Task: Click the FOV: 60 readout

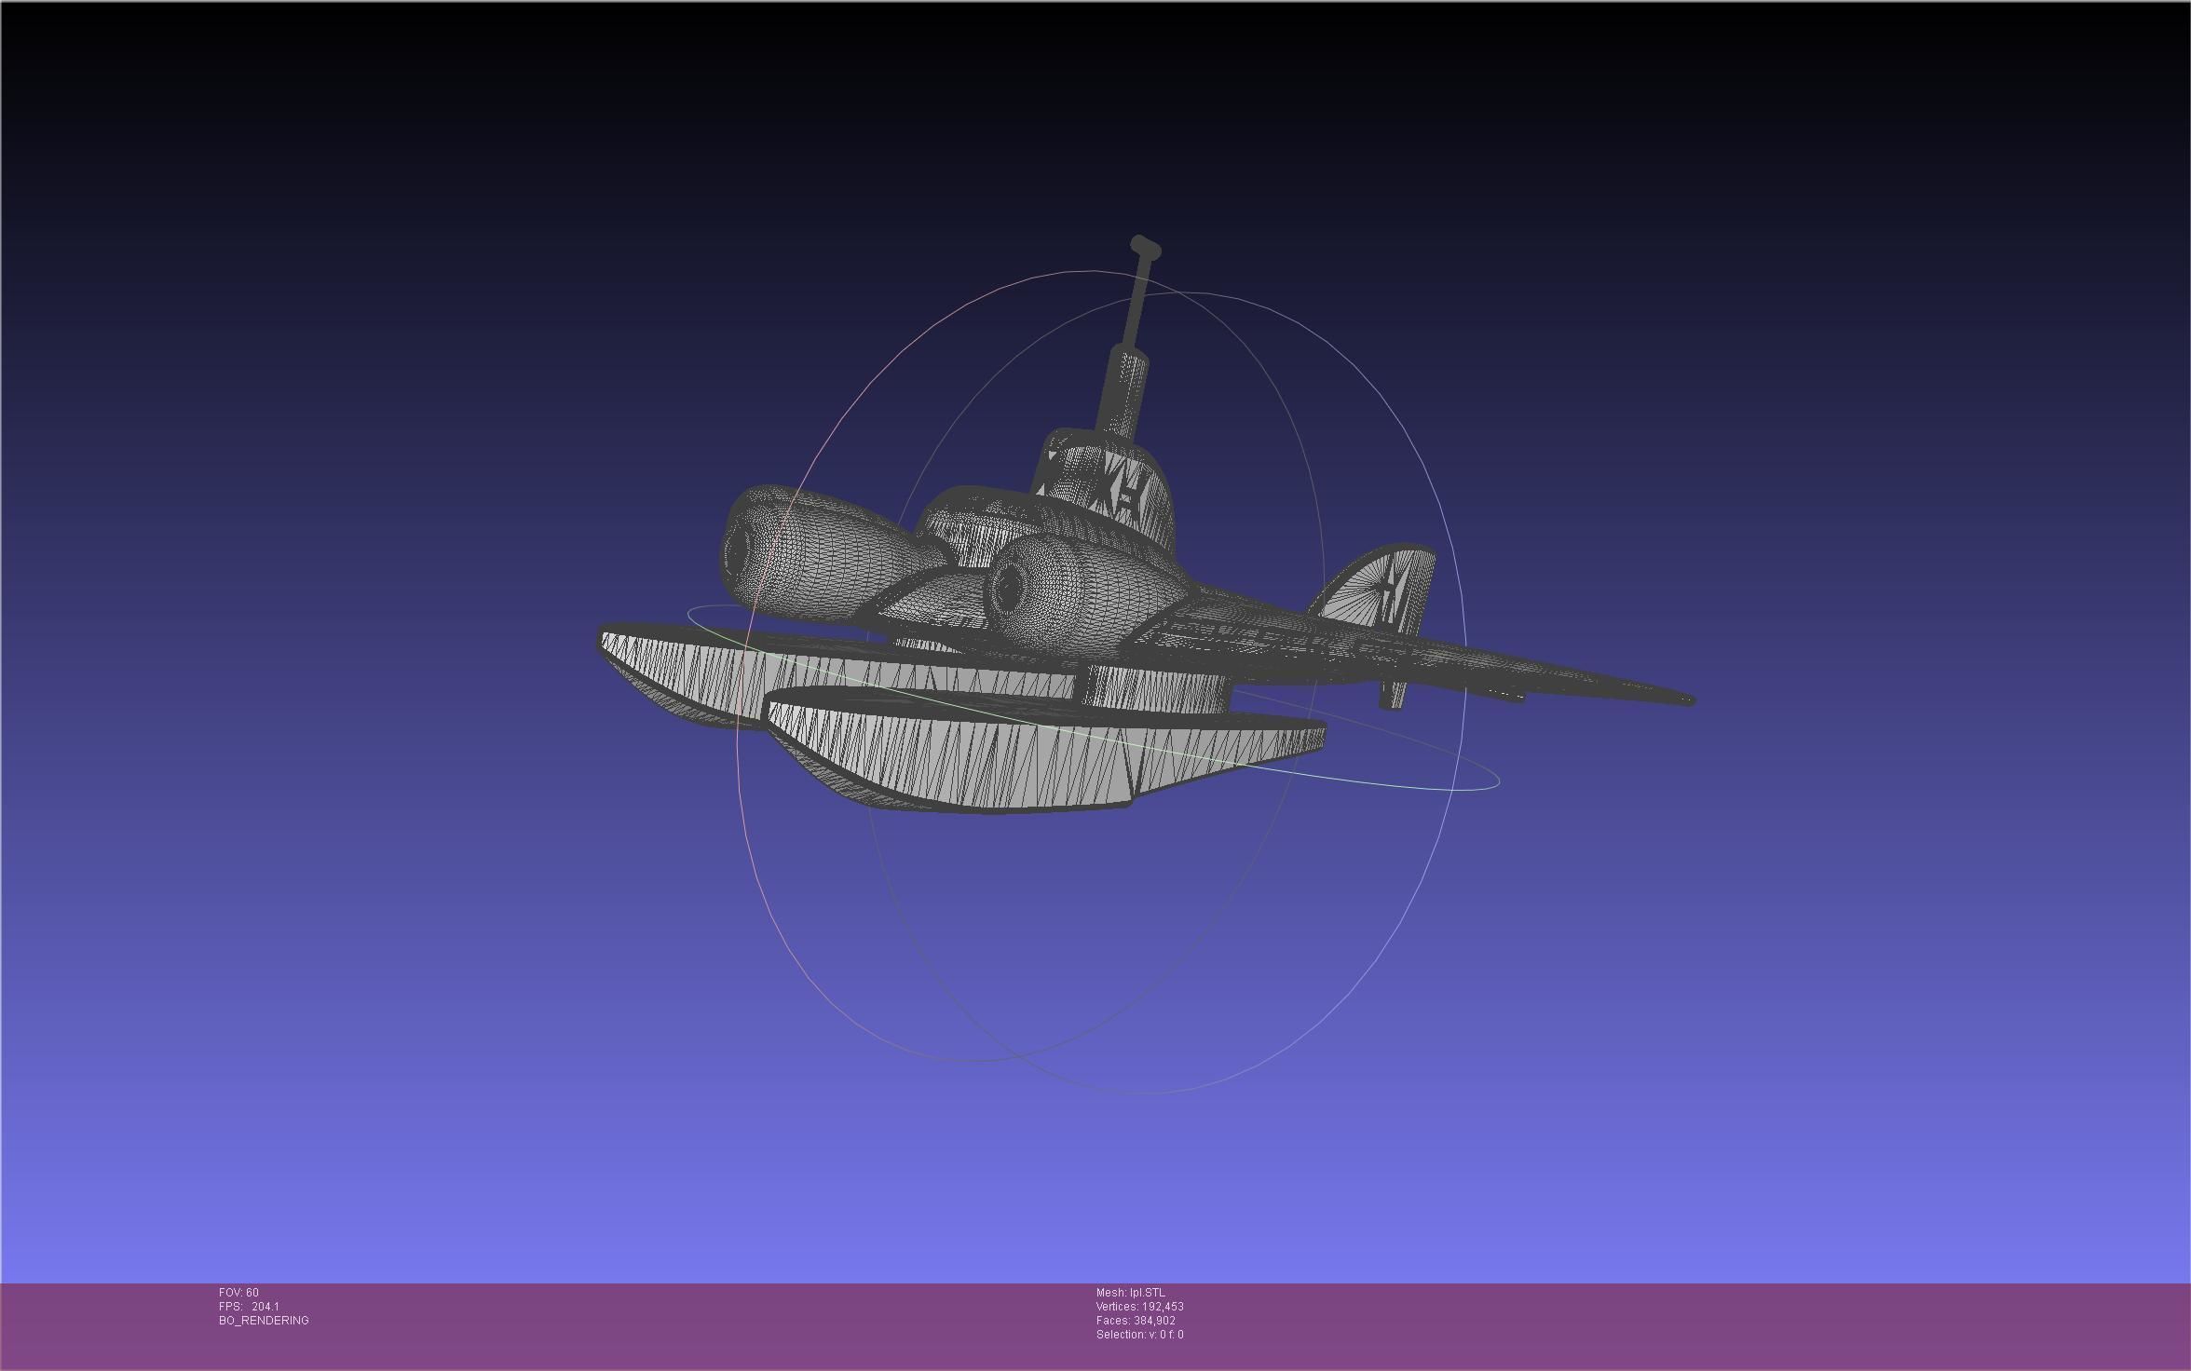Action: pos(238,1293)
